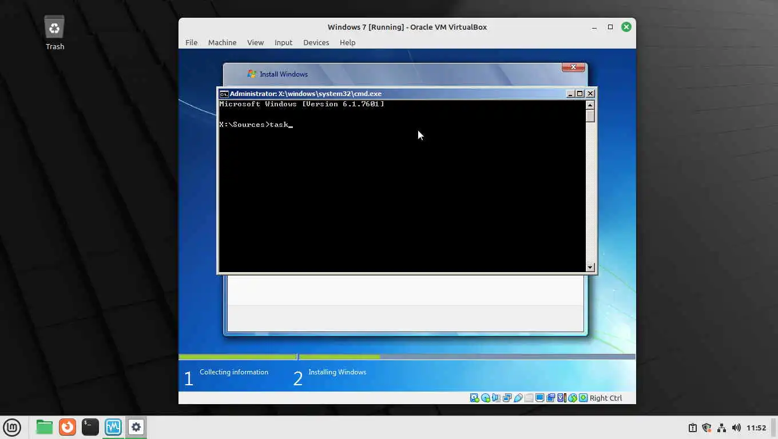Click the Administrator cmd.exe title bar text
The width and height of the screenshot is (778, 439).
tap(305, 94)
